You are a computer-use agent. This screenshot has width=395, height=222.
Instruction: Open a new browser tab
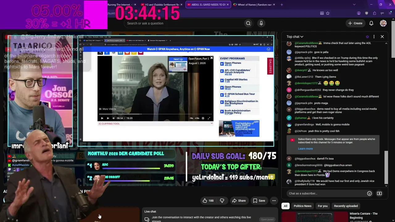282,5
